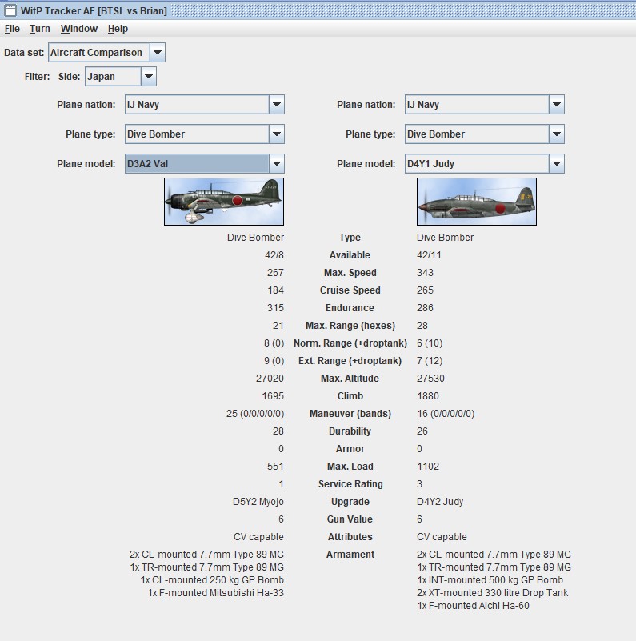Click the 16 (0/0/0/0/0) maneuver value
Screen dimensions: 636x641
pyautogui.click(x=446, y=413)
